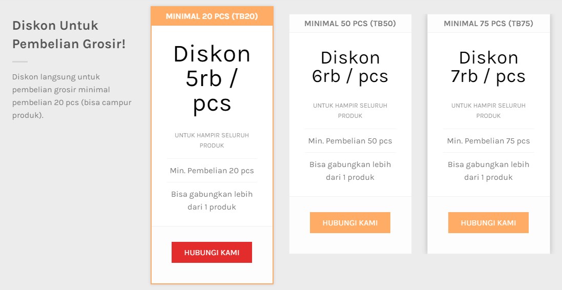Select the Minimal 50 PCS (TB50) header

350,24
